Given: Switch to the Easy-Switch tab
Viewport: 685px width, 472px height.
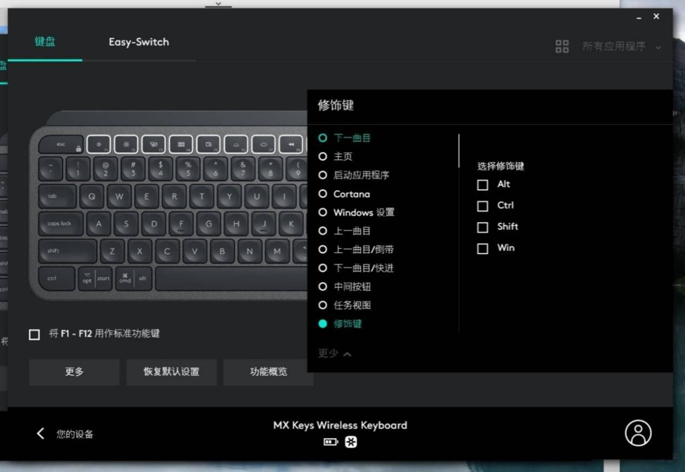Looking at the screenshot, I should point(139,42).
